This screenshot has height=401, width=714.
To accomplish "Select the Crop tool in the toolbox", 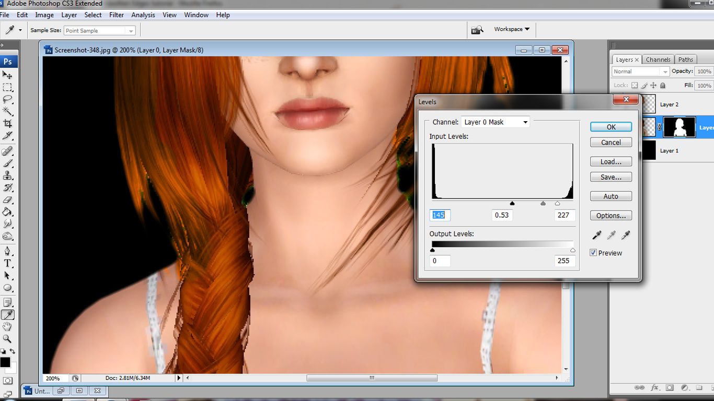I will coord(8,124).
